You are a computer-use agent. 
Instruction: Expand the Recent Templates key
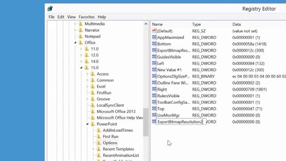tap(93, 149)
